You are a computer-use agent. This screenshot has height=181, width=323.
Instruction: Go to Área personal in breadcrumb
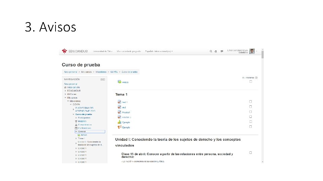tap(70, 72)
